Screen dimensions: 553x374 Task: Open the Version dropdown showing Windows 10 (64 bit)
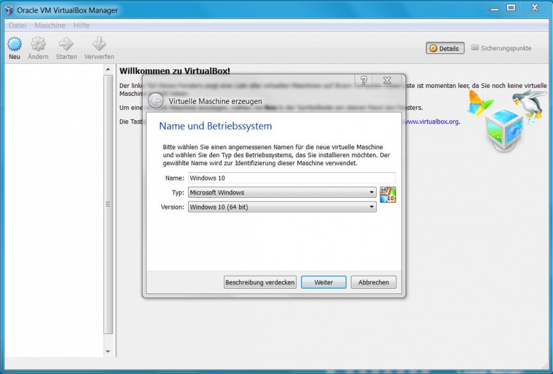pyautogui.click(x=282, y=207)
